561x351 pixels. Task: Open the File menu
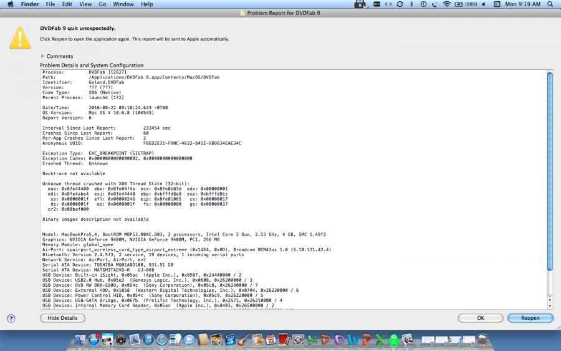point(50,4)
